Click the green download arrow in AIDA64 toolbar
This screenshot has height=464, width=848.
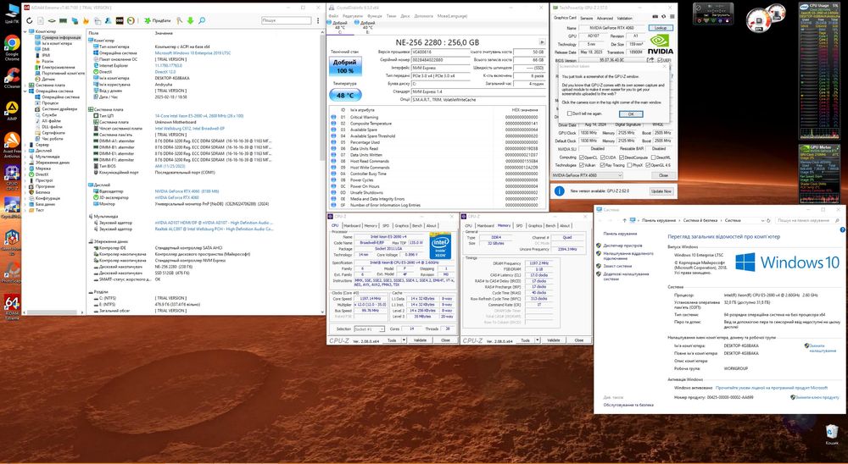point(190,20)
